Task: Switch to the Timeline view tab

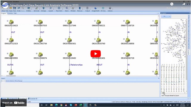Action: point(10,13)
